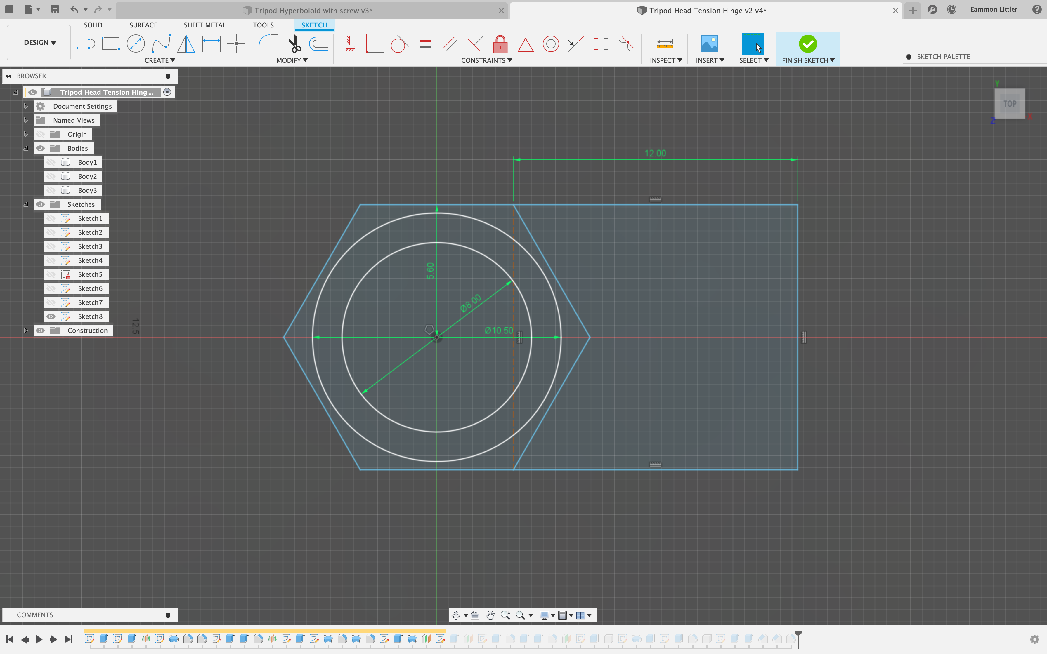This screenshot has height=654, width=1047.
Task: Apply the Equal constraint
Action: 425,43
